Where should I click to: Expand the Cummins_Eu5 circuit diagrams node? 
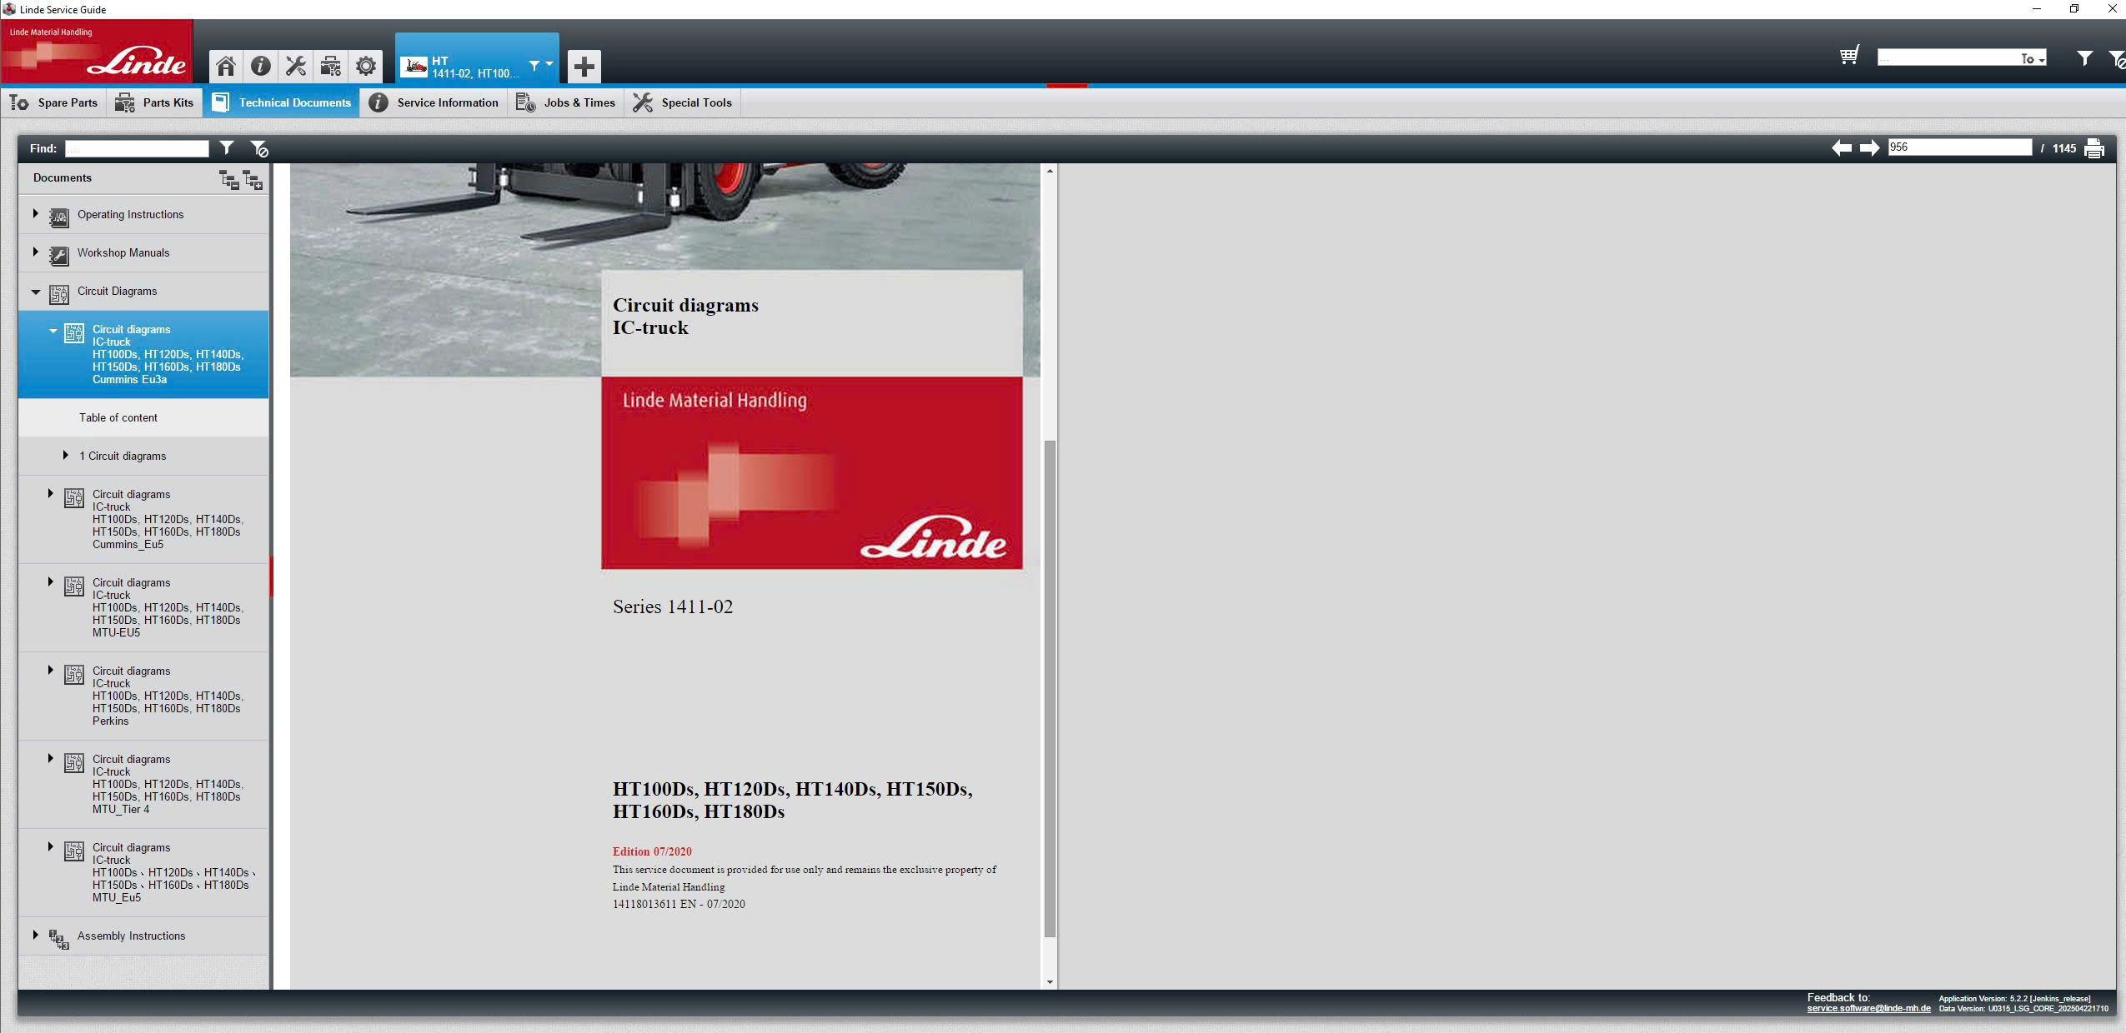coord(50,493)
